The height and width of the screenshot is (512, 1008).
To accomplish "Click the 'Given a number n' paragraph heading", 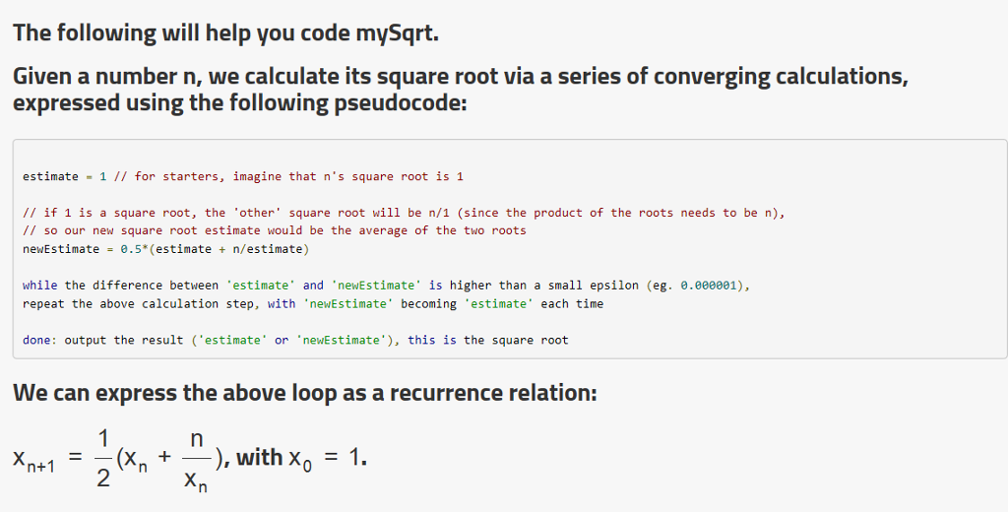I will (x=461, y=90).
